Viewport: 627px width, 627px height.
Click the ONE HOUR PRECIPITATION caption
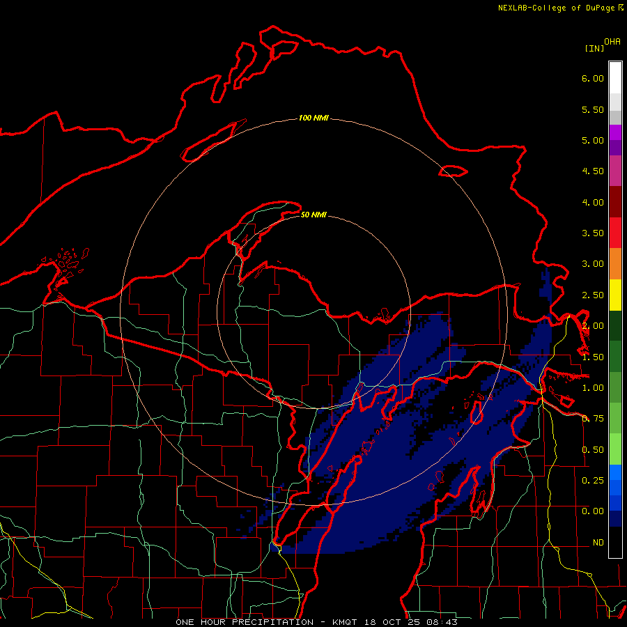245,622
